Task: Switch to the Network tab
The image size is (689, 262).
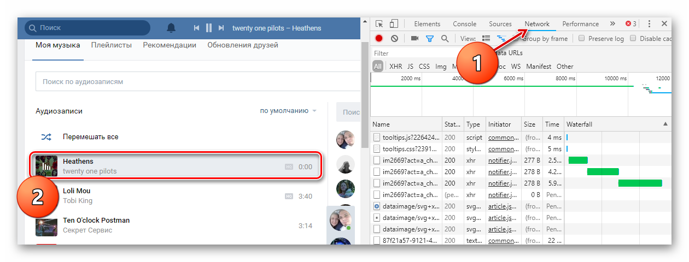Action: pos(537,24)
